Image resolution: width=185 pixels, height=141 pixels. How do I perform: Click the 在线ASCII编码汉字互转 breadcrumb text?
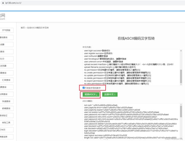click(x=38, y=28)
